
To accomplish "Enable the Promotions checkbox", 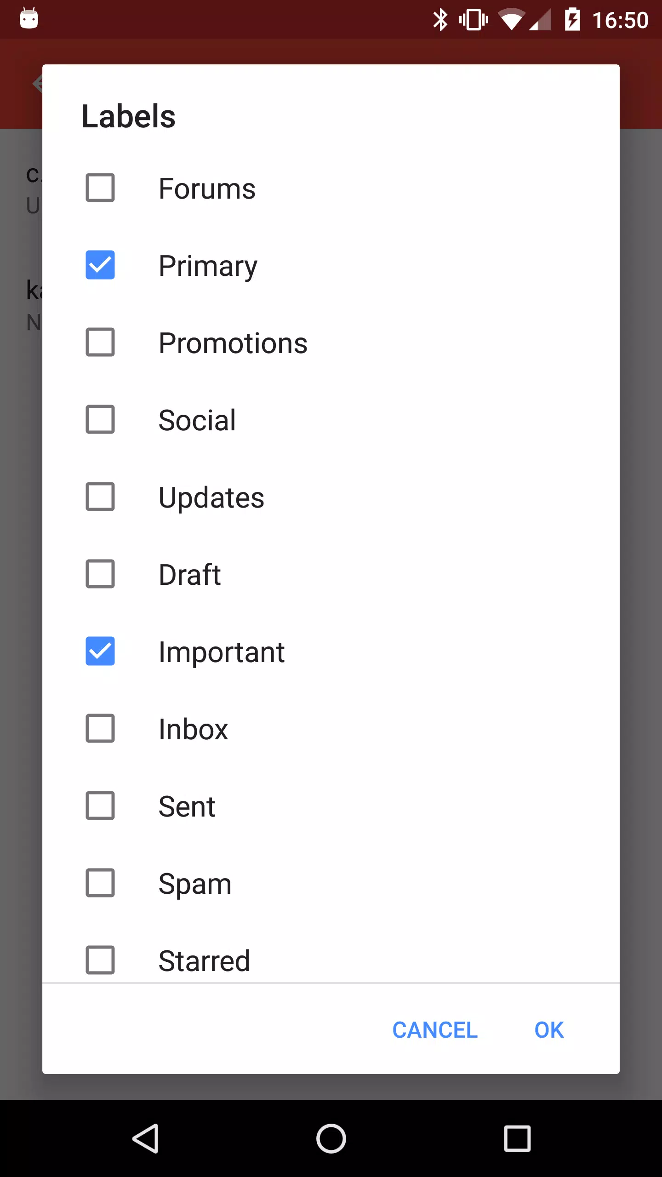I will pyautogui.click(x=100, y=342).
